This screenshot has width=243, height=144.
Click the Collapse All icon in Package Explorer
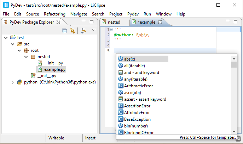pos(64,31)
